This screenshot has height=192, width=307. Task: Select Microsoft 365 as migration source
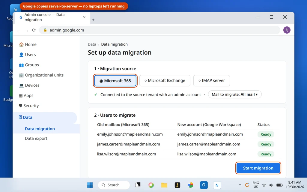pyautogui.click(x=115, y=81)
